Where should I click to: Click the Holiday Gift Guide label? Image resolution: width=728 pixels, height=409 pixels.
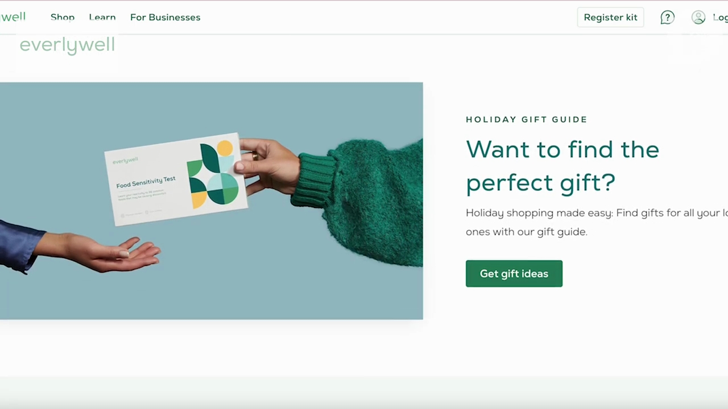[x=527, y=119]
